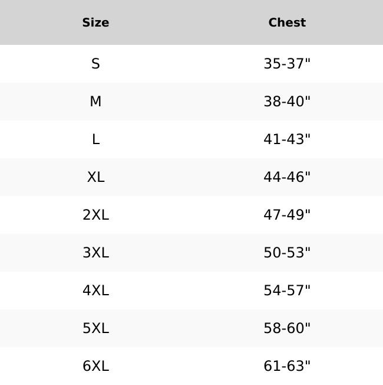Select the 44-46" chest value
Viewport: 383px width, 385px height.
[x=287, y=177]
